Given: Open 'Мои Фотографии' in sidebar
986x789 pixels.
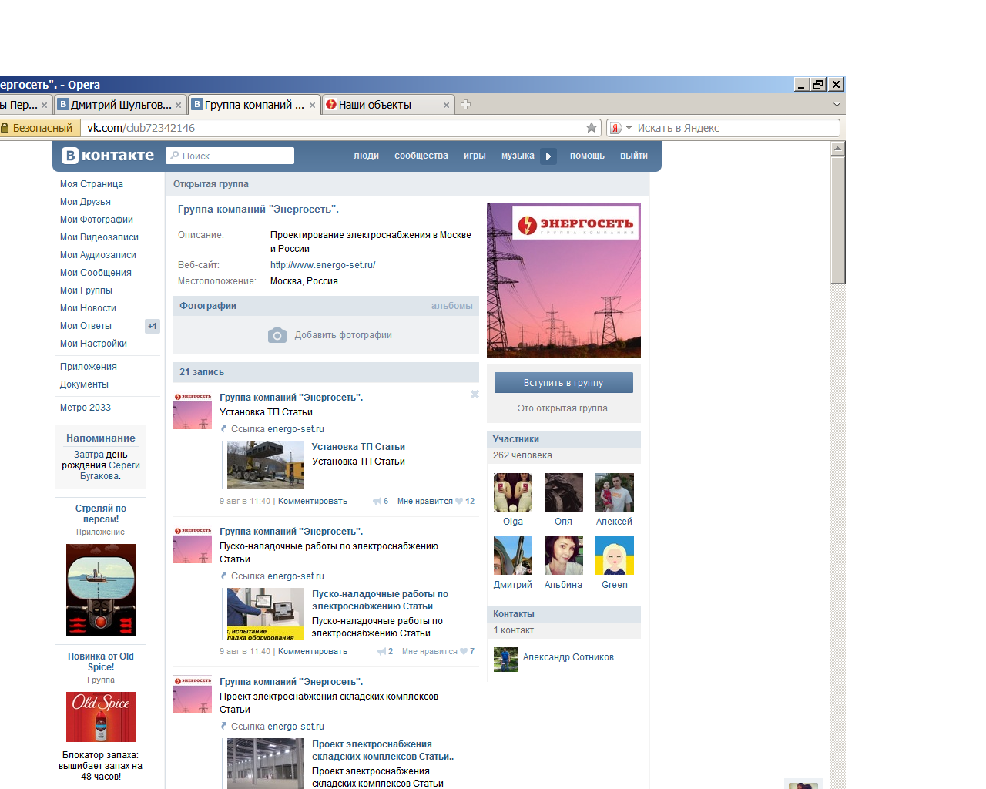Looking at the screenshot, I should coord(96,220).
